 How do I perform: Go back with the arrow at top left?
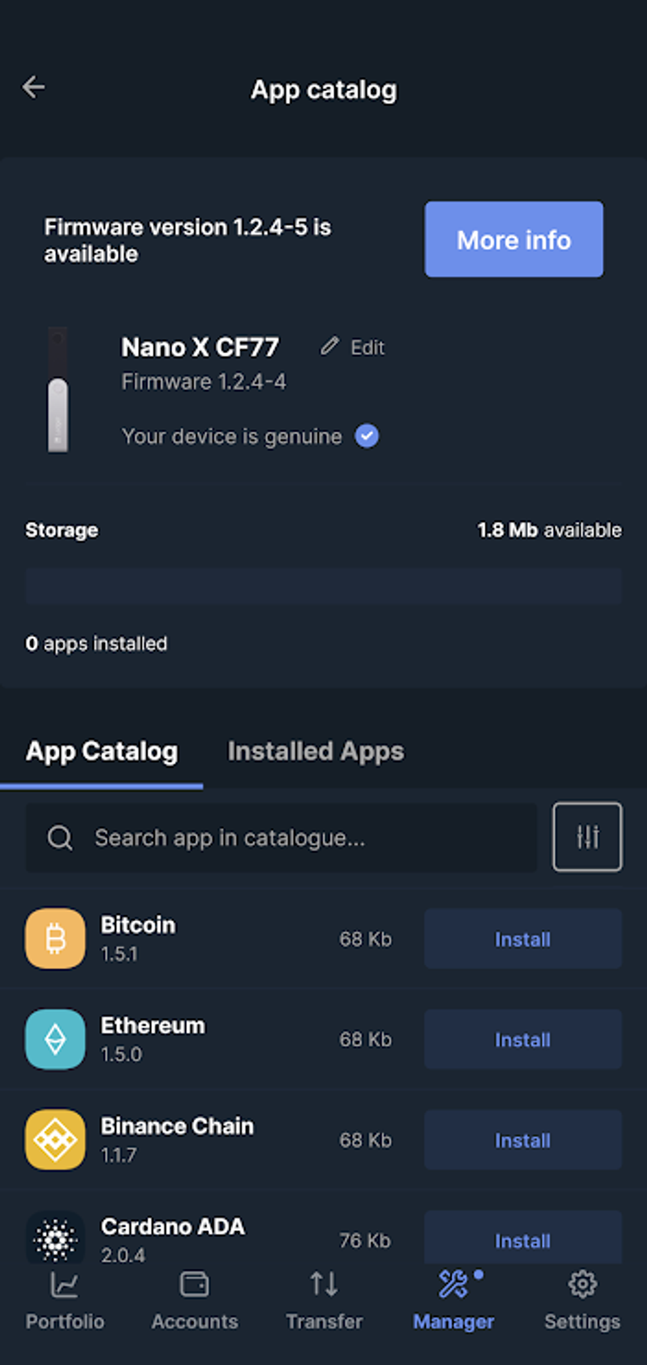point(34,87)
